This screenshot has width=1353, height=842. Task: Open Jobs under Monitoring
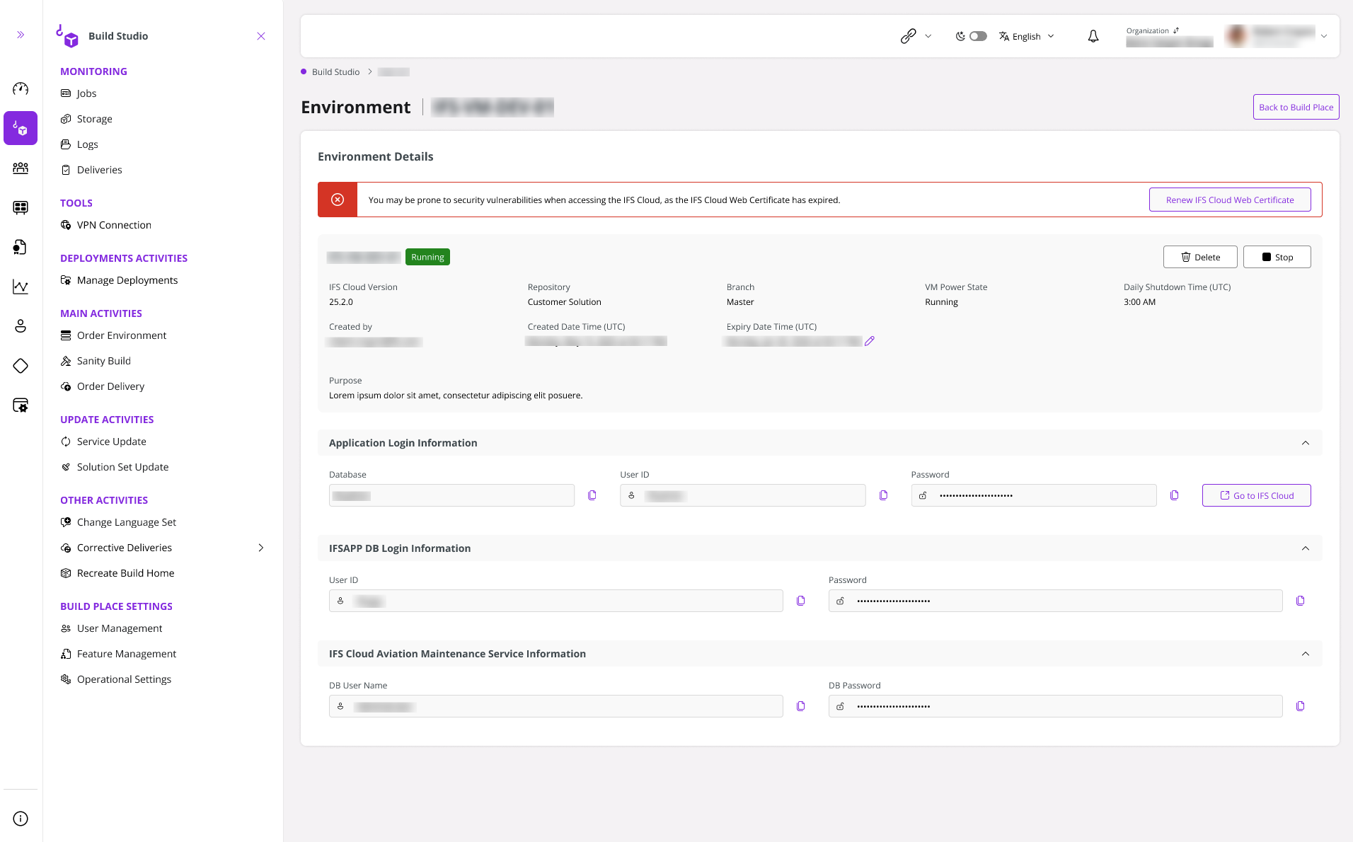(86, 93)
